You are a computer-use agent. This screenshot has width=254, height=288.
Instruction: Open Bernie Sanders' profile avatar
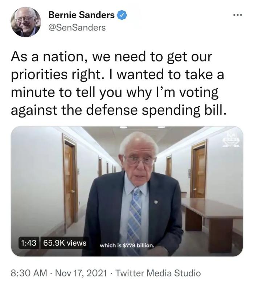(x=25, y=22)
